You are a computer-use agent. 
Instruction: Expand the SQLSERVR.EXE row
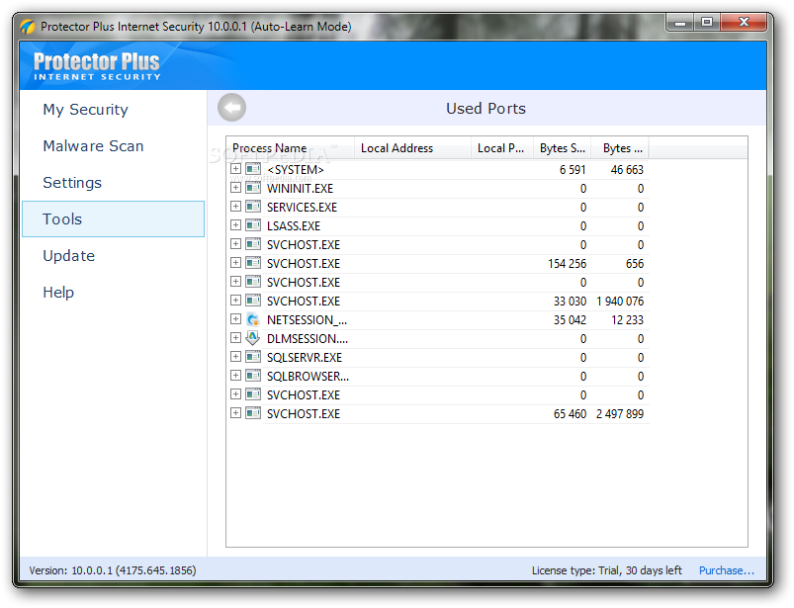235,356
